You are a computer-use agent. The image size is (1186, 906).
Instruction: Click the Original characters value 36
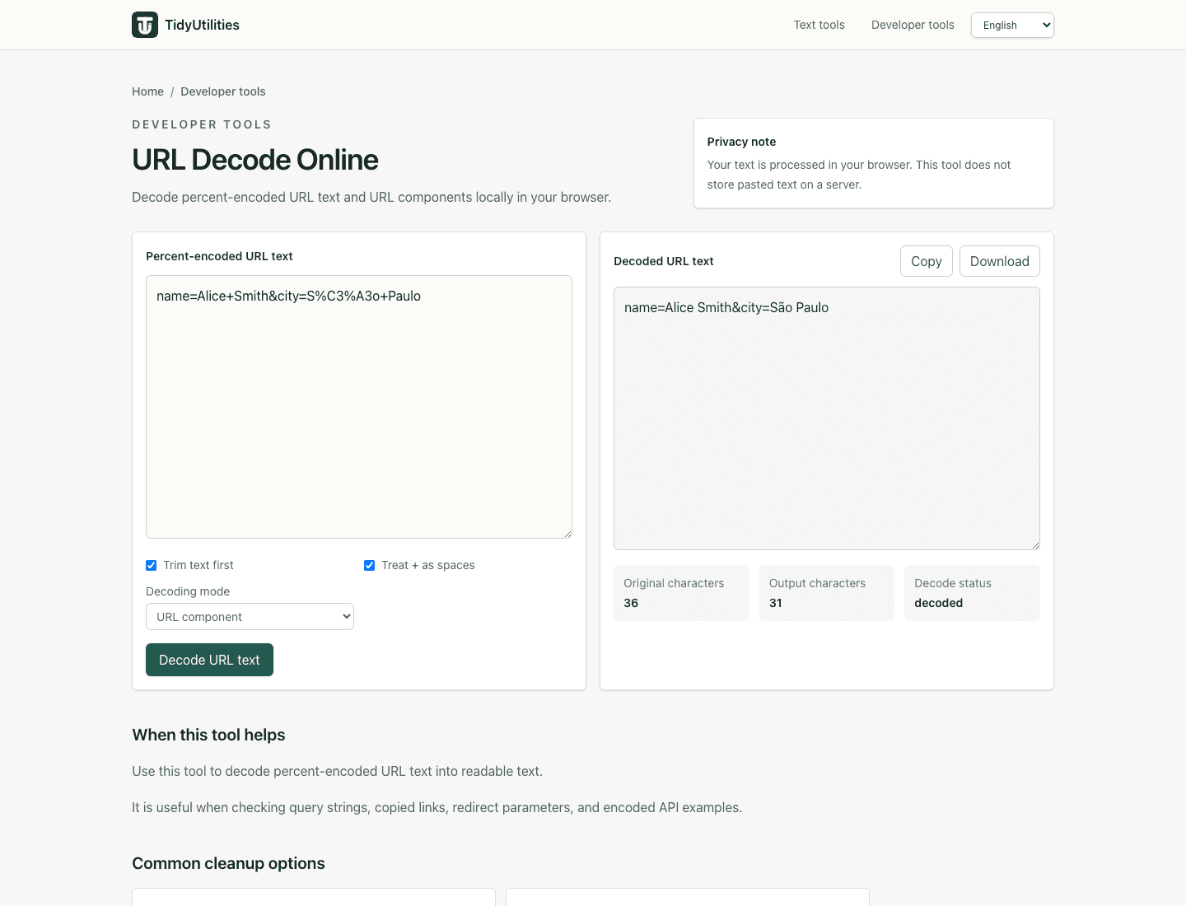(x=631, y=603)
